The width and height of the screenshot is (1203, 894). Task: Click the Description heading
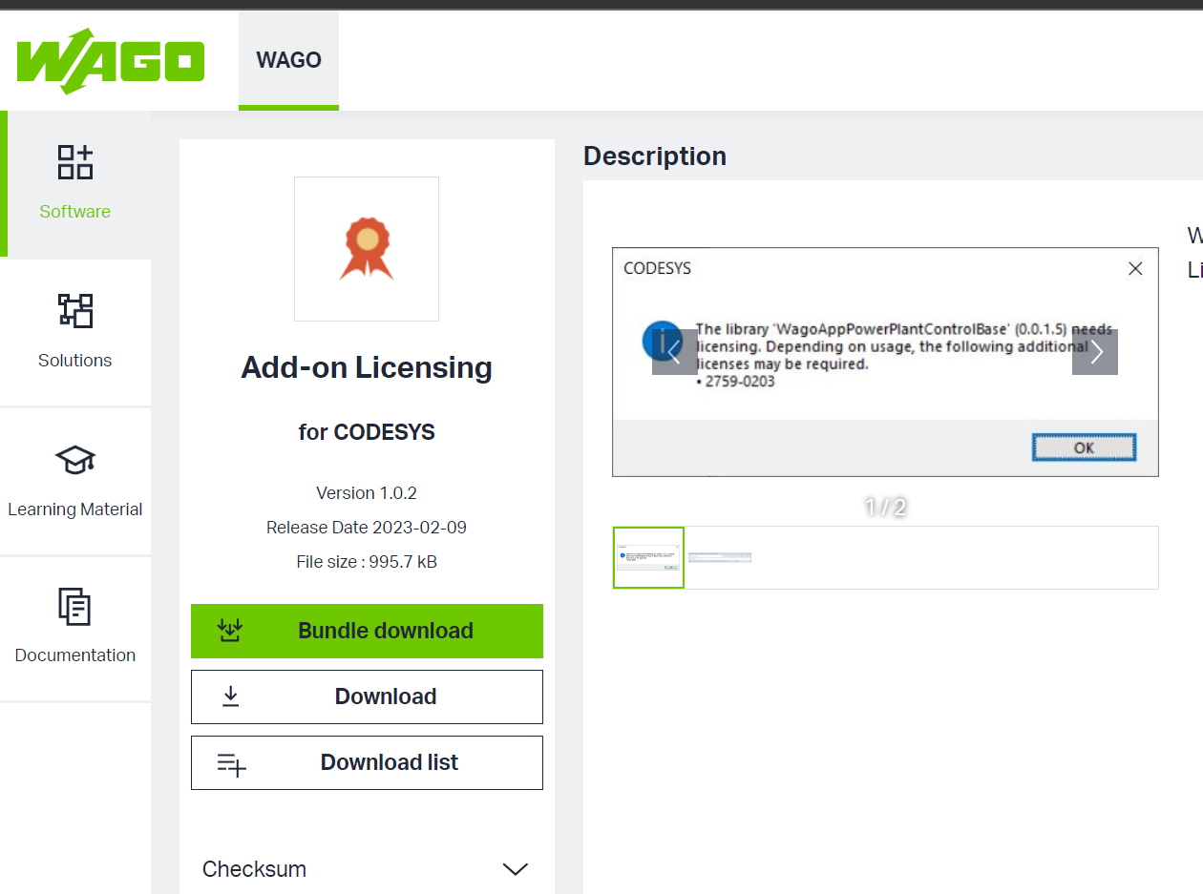tap(655, 156)
